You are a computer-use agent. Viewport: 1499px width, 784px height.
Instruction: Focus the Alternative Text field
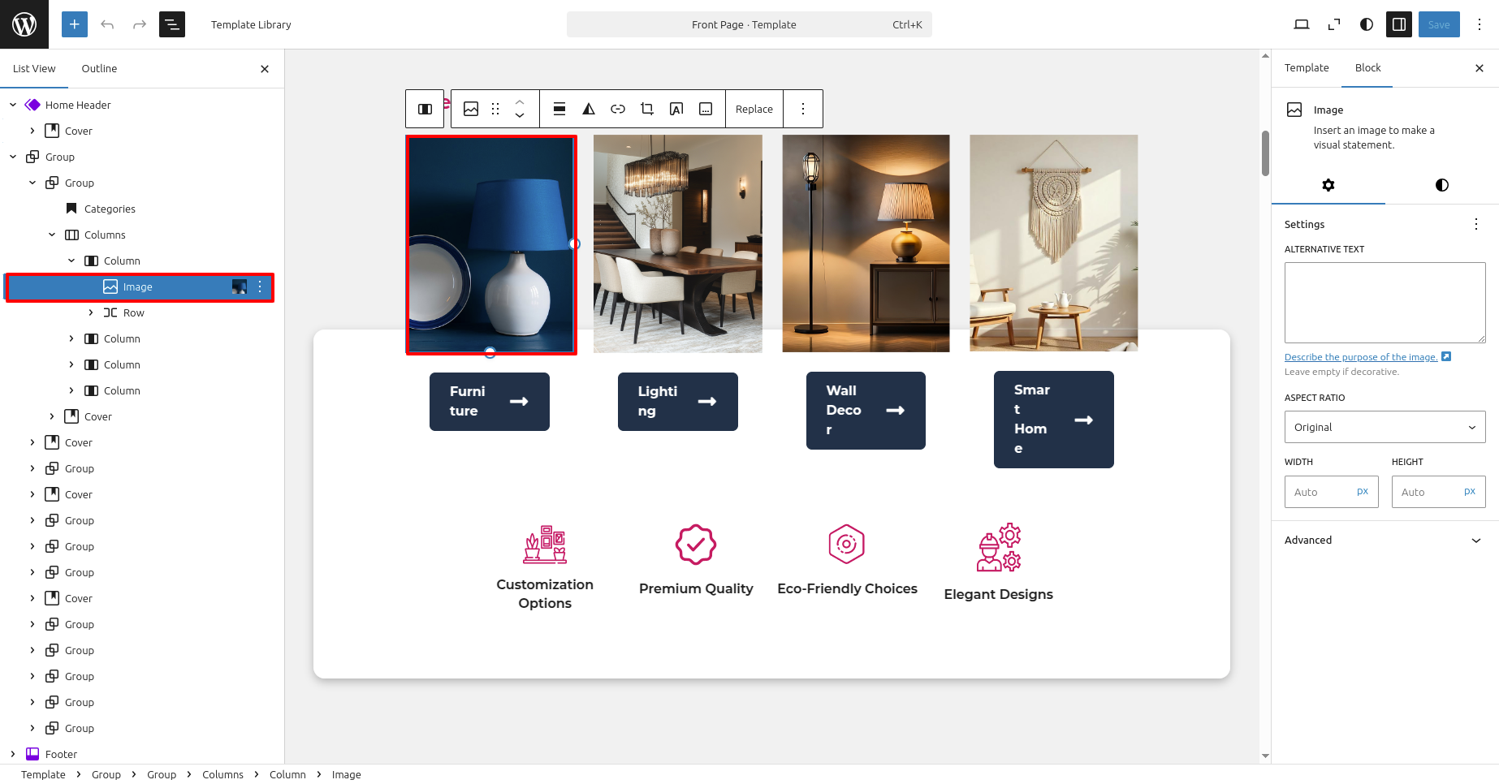tap(1385, 303)
